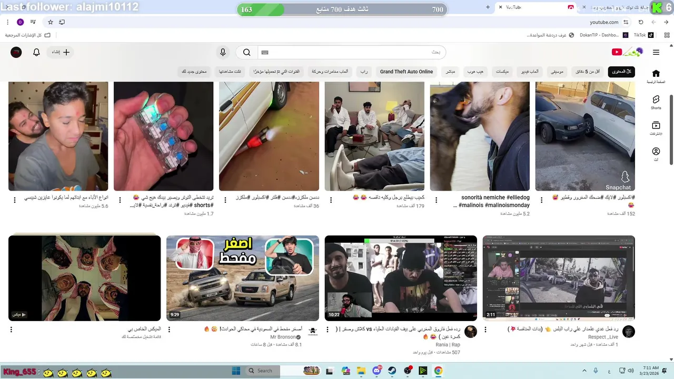Open Discord from the taskbar
Screen dimensions: 674x379
point(376,371)
